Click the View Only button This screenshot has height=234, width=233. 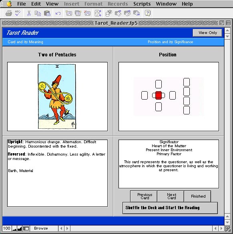[x=207, y=33]
